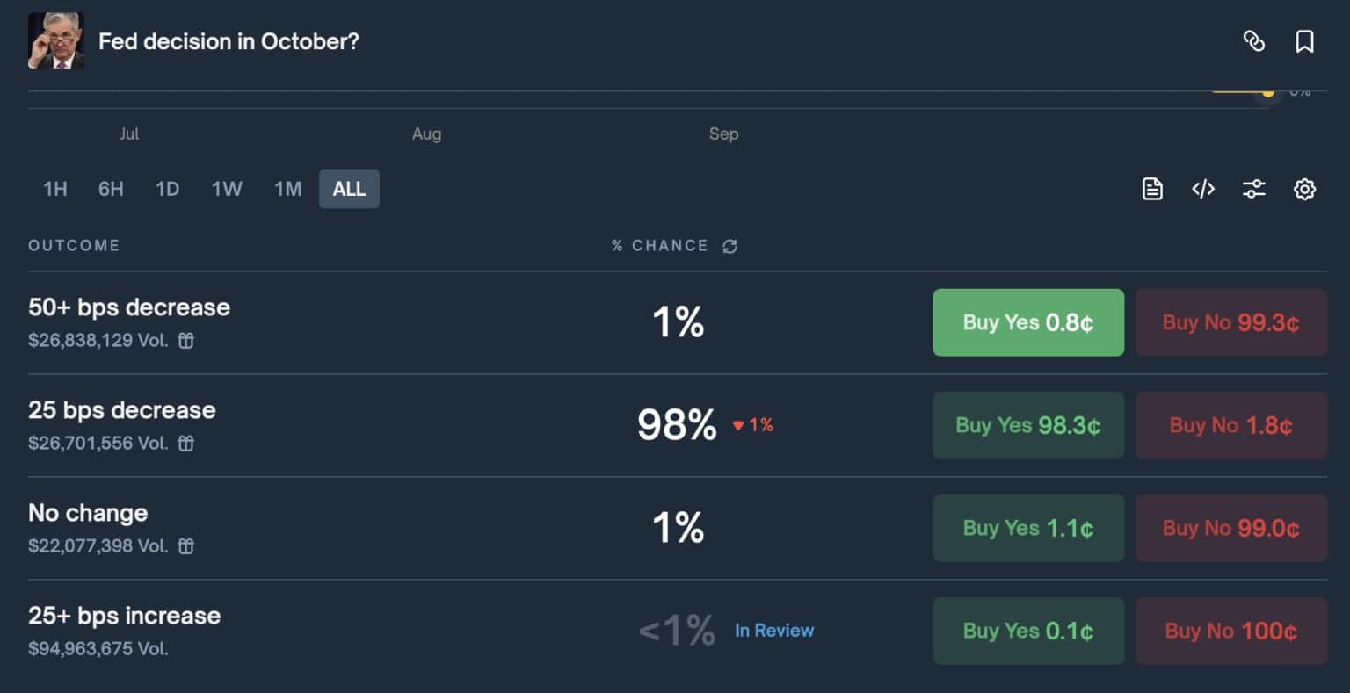Open the chart settings gear
The image size is (1350, 693).
(1305, 189)
